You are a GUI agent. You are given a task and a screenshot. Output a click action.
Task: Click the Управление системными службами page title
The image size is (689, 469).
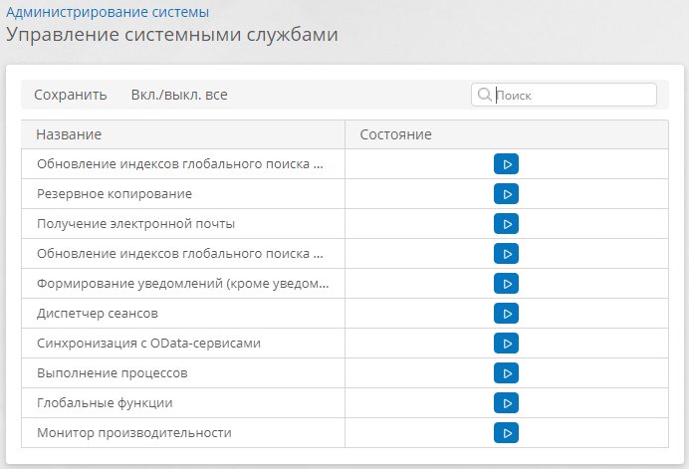click(172, 35)
